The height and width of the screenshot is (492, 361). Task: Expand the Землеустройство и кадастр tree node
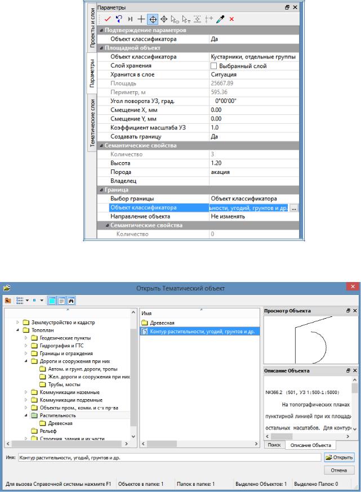[17, 322]
